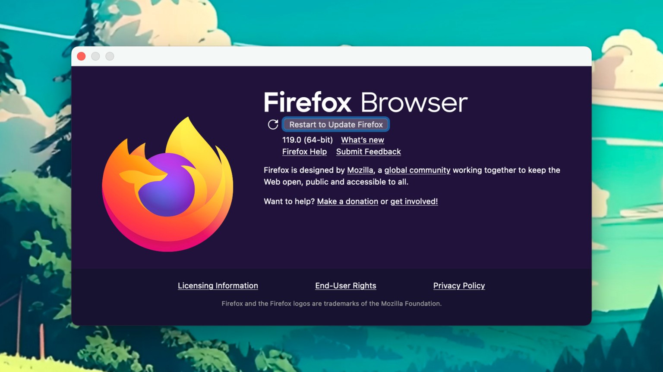
Task: Open End-User Rights
Action: point(345,285)
